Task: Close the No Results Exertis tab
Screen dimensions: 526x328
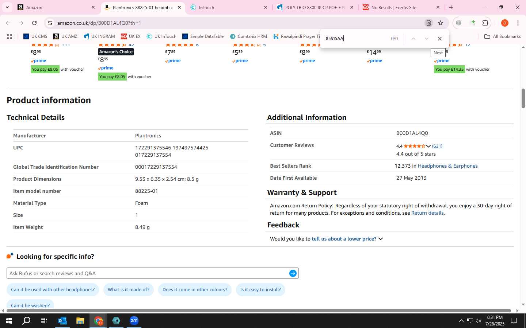Action: 438,7
